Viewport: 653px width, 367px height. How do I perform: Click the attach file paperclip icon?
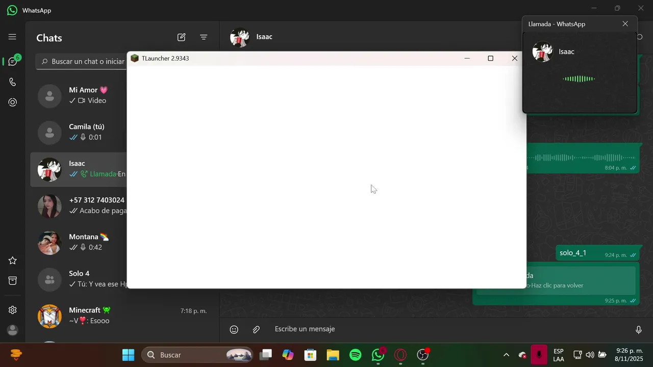click(256, 330)
